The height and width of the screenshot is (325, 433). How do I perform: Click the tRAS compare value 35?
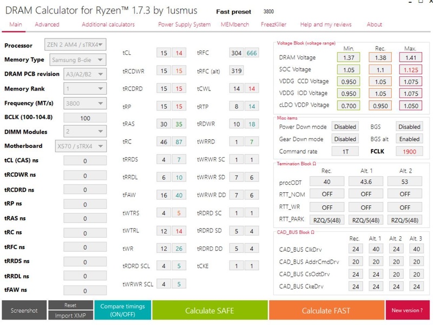point(179,124)
